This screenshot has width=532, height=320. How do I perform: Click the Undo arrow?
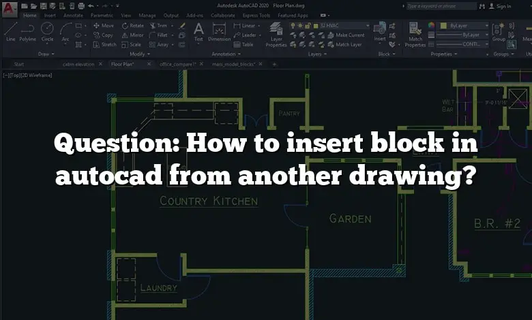(91, 6)
